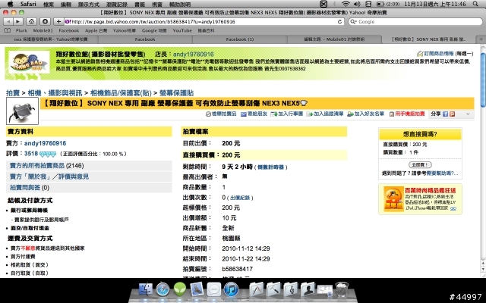This screenshot has height=303, width=486.
Task: Click the Facebook share icon
Action: 446,114
